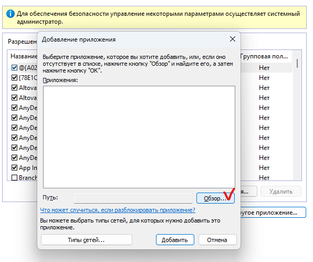Click the Добавить button
This screenshot has height=262, width=313.
pyautogui.click(x=175, y=240)
